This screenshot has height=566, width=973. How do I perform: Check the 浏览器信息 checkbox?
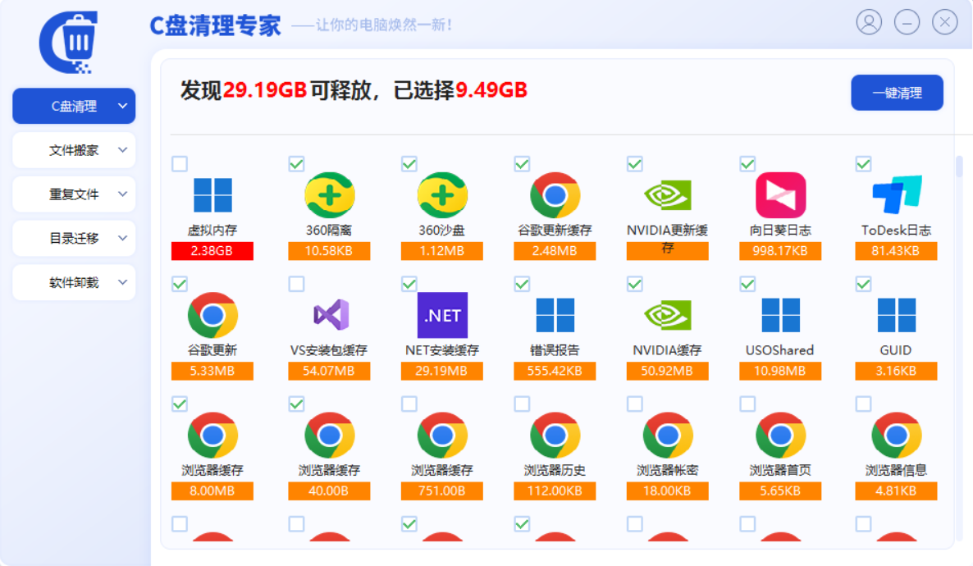(863, 404)
